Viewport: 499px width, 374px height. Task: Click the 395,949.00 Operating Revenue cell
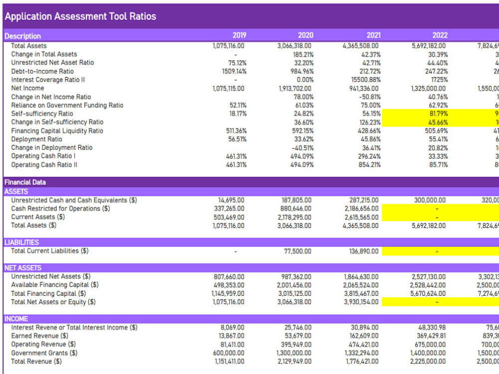[x=296, y=345]
